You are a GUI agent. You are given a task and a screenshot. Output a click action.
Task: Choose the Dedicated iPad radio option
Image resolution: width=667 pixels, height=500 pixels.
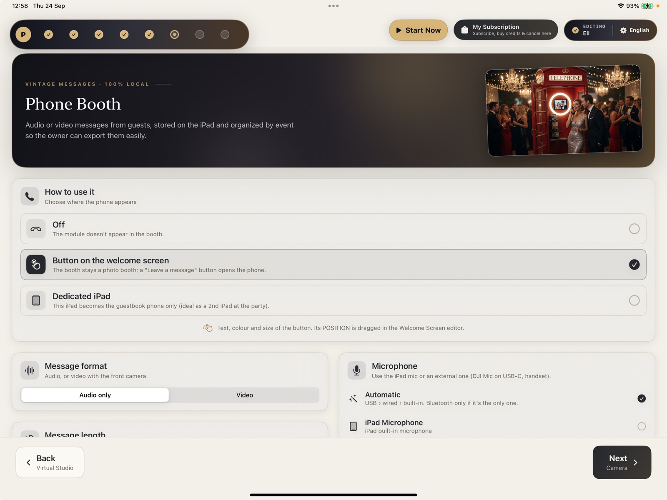[x=634, y=300]
